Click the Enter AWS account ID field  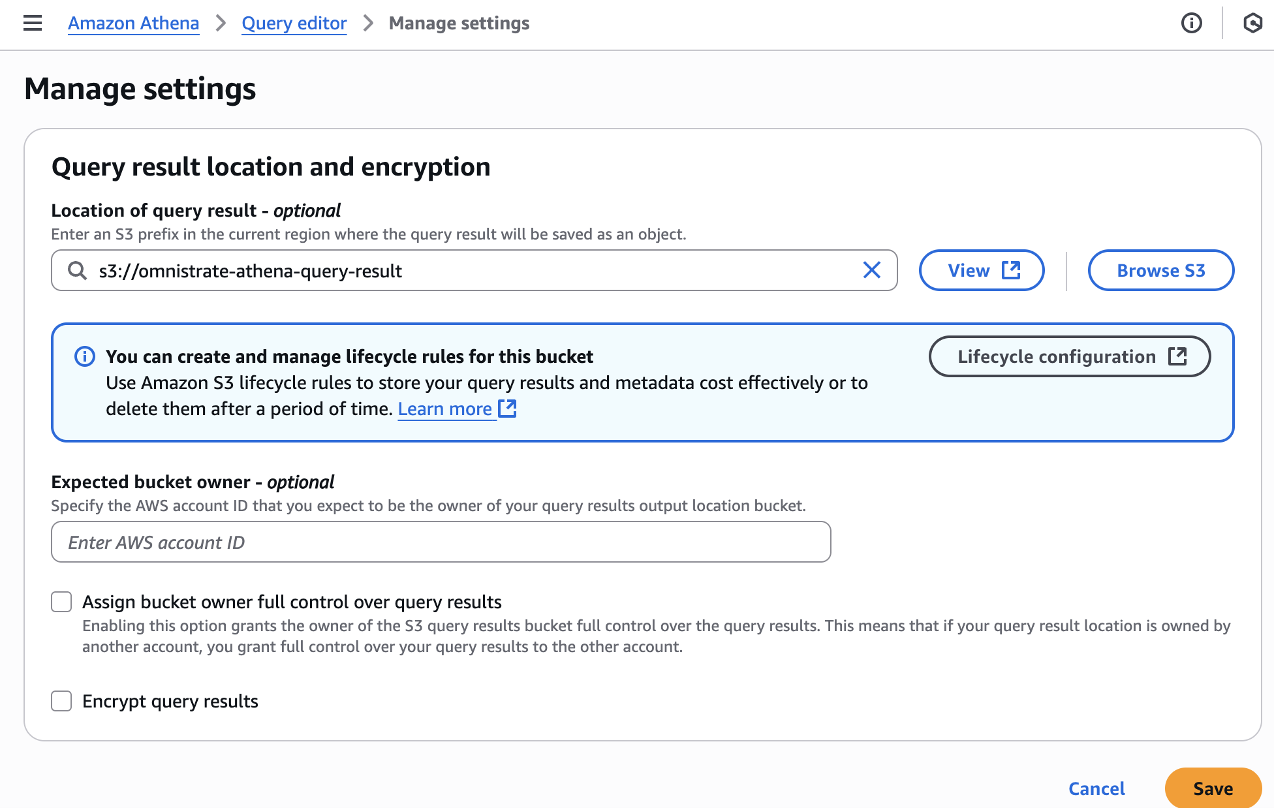point(441,542)
